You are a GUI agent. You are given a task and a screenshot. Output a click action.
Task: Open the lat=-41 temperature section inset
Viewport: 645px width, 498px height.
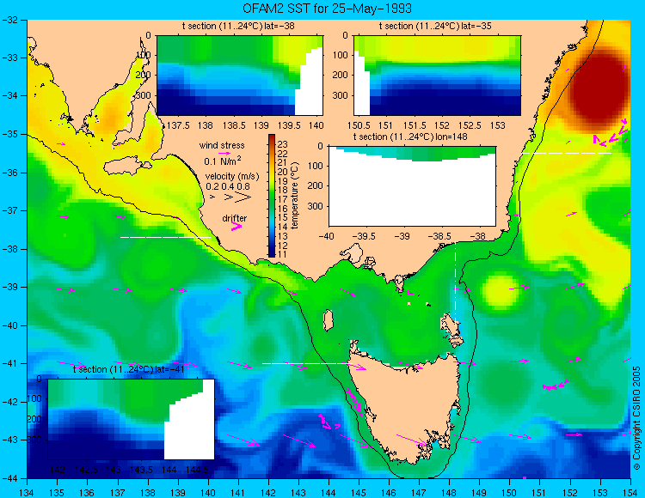[132, 419]
